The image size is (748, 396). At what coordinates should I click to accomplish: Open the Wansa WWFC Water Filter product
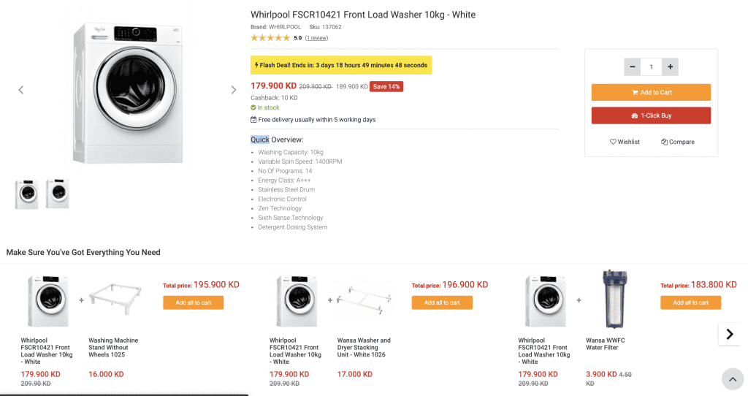(x=606, y=344)
